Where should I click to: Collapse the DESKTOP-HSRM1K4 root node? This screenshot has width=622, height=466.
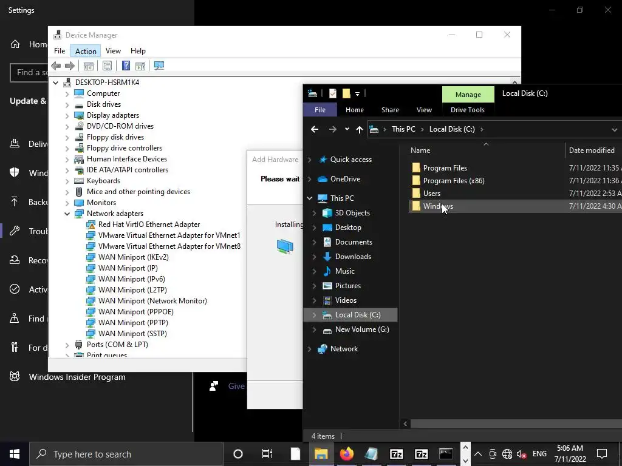tap(55, 83)
